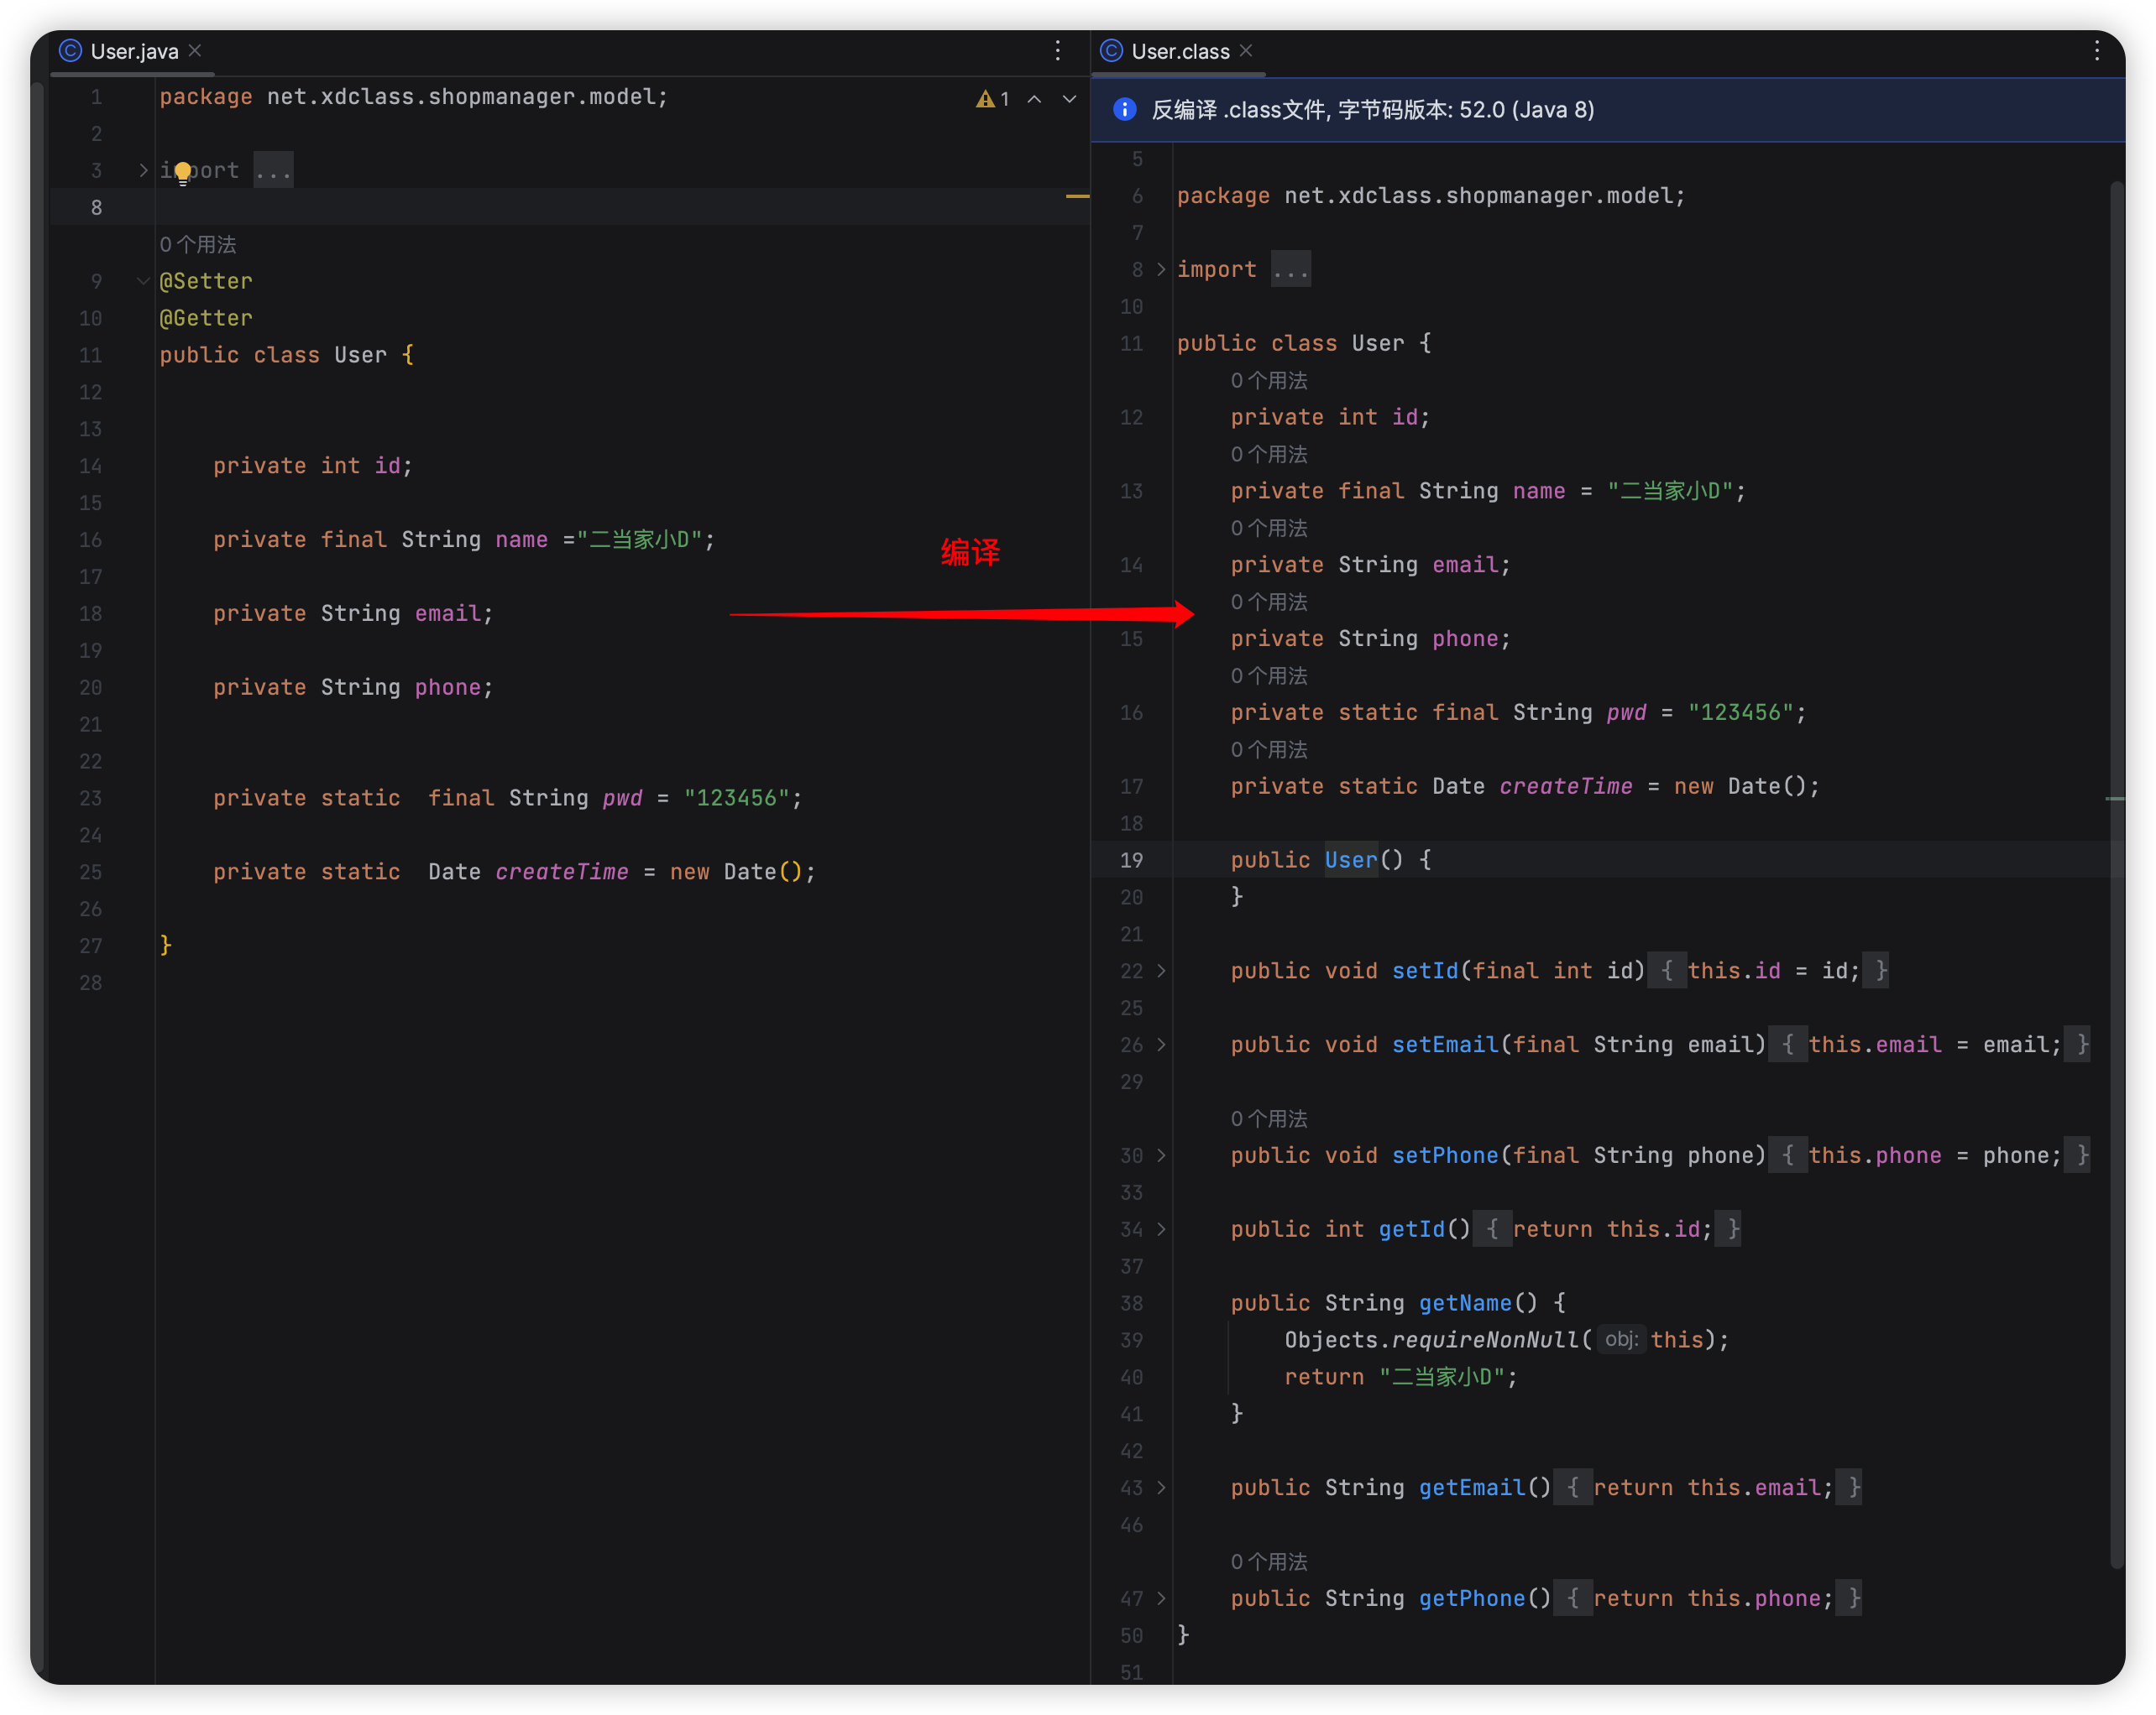Close the User.java editor tab

point(195,50)
